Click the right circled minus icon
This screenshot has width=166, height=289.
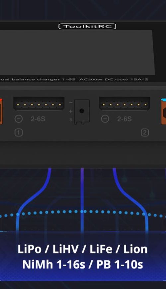click(x=105, y=119)
